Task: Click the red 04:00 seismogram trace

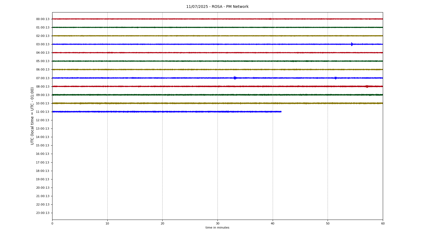Action: coord(217,53)
